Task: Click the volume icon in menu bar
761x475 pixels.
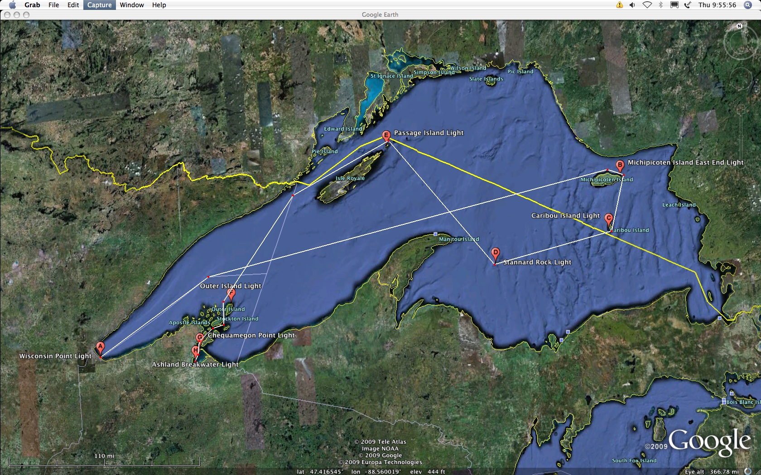Action: point(632,5)
